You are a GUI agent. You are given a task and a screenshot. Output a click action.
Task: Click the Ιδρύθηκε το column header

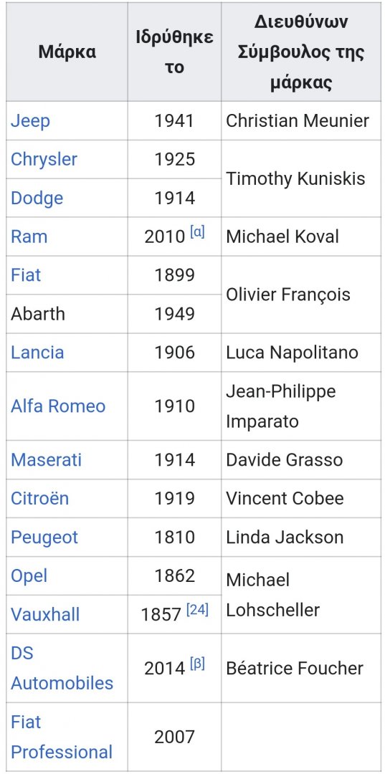[x=175, y=52]
